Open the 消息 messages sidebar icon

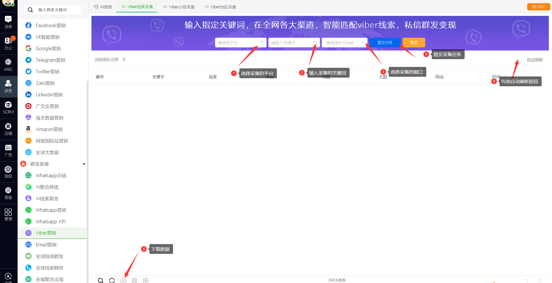[x=8, y=22]
